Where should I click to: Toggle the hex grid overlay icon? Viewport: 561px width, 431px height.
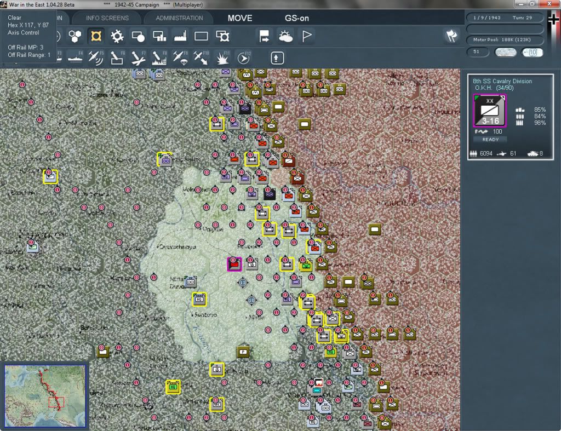pos(75,36)
